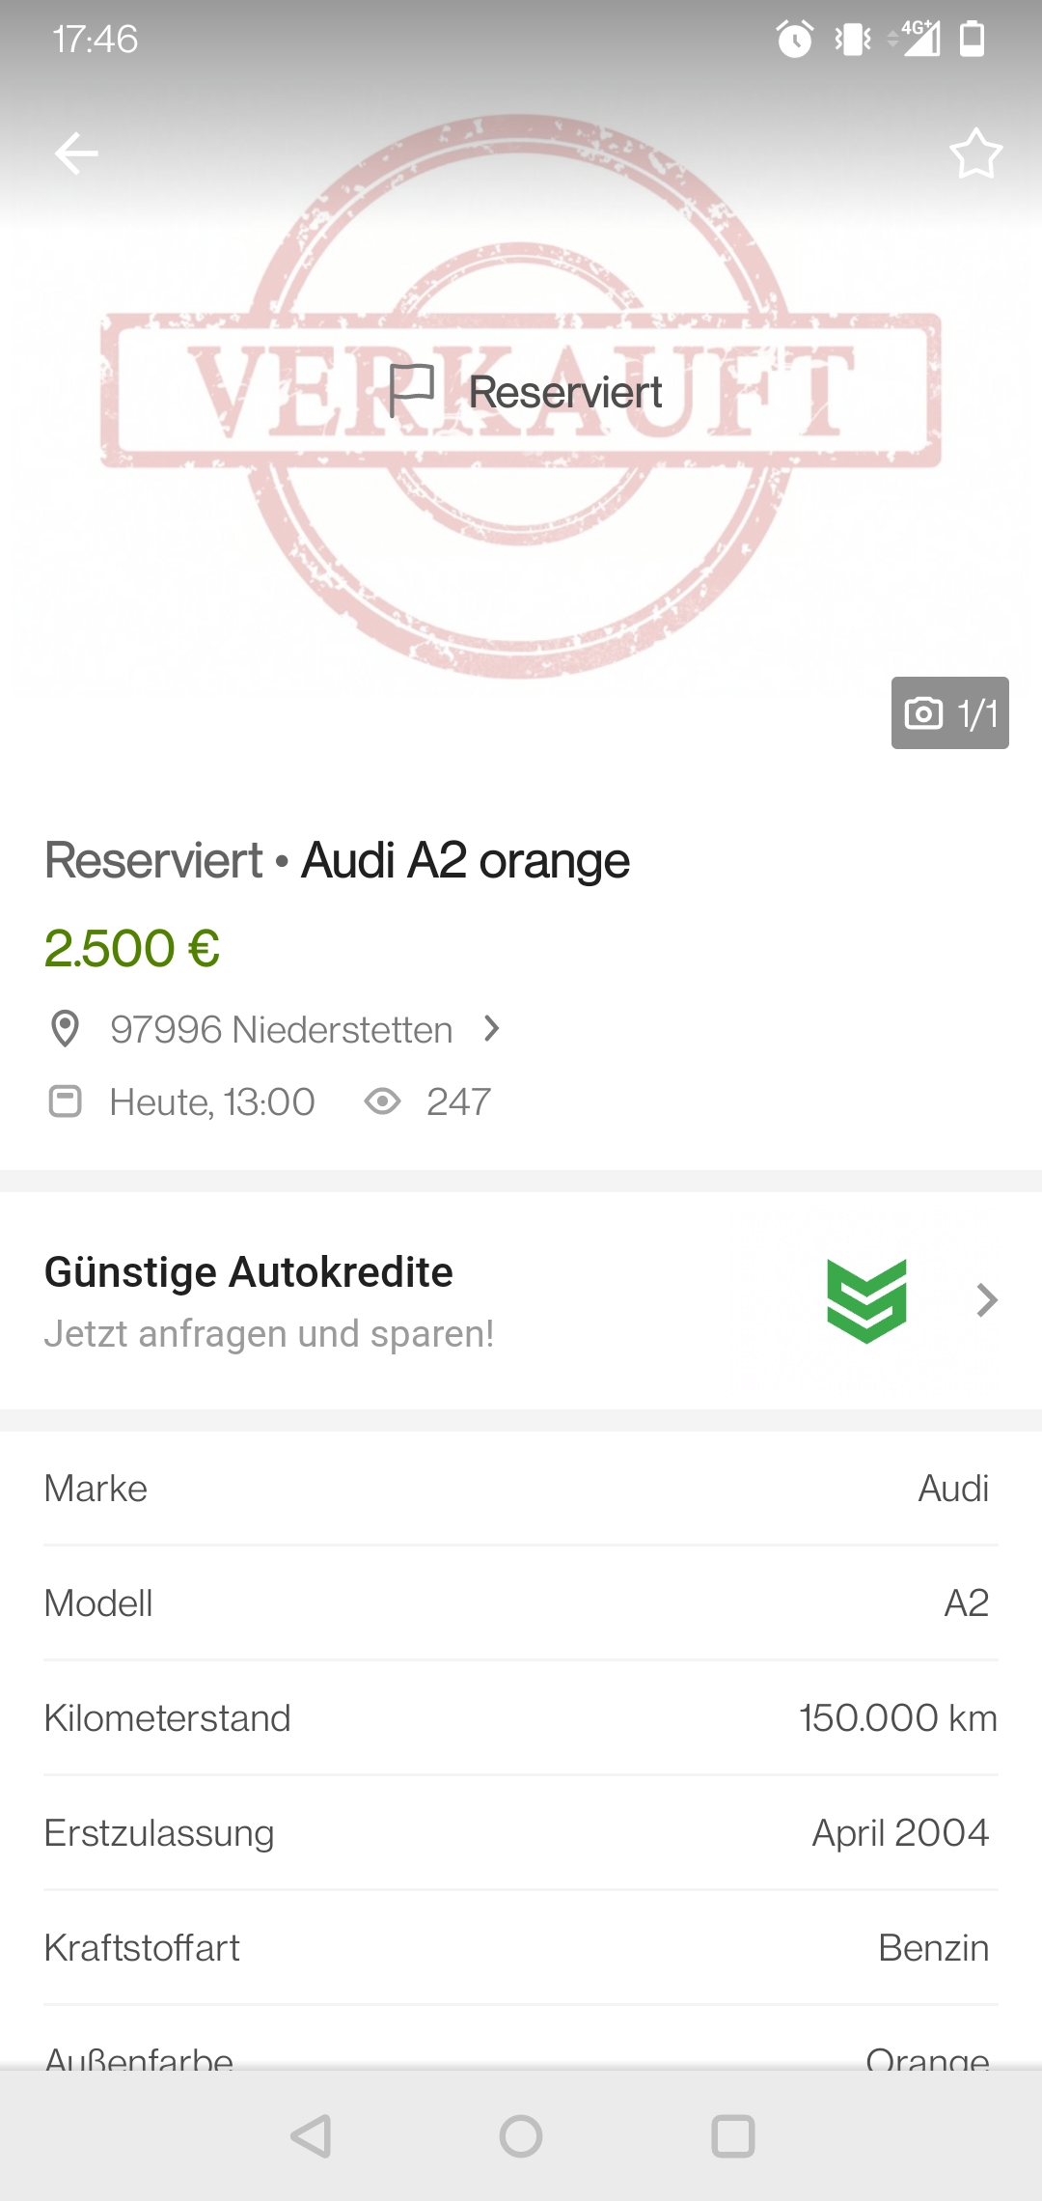Tap the Reserviert flag icon
The height and width of the screenshot is (2201, 1042).
(412, 391)
